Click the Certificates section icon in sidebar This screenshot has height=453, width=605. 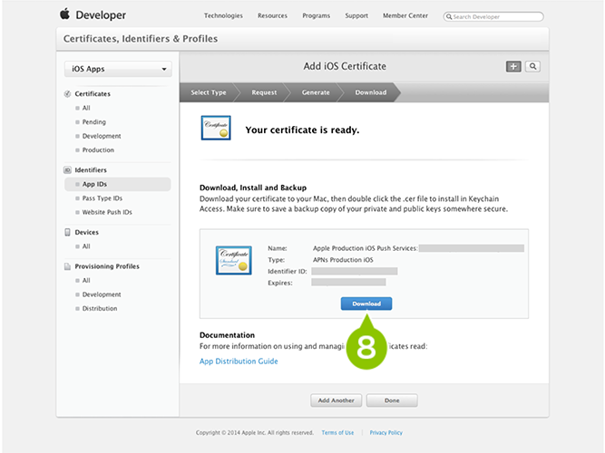coord(67,93)
